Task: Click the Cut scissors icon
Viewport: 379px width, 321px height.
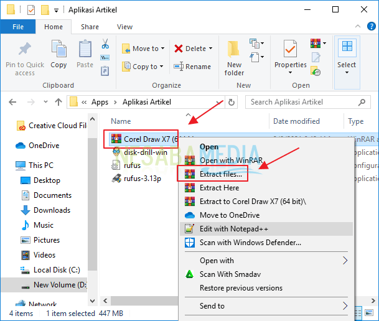Action: click(105, 44)
